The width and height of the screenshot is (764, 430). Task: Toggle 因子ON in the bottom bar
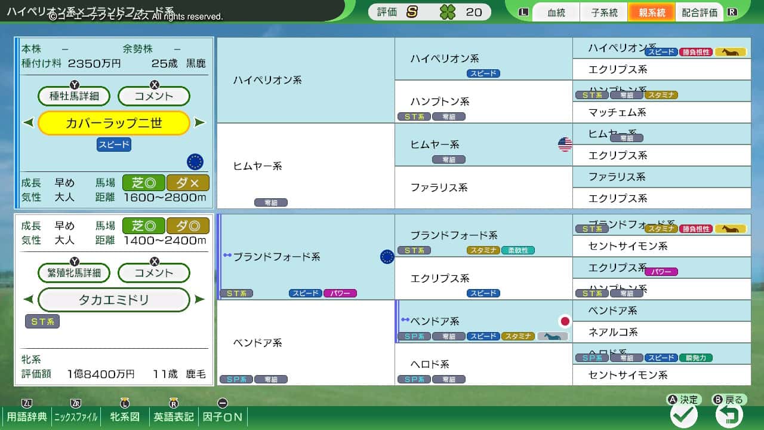223,417
